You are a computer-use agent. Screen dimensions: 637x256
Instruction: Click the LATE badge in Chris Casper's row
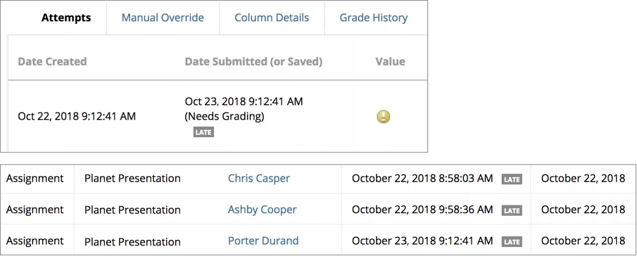512,179
